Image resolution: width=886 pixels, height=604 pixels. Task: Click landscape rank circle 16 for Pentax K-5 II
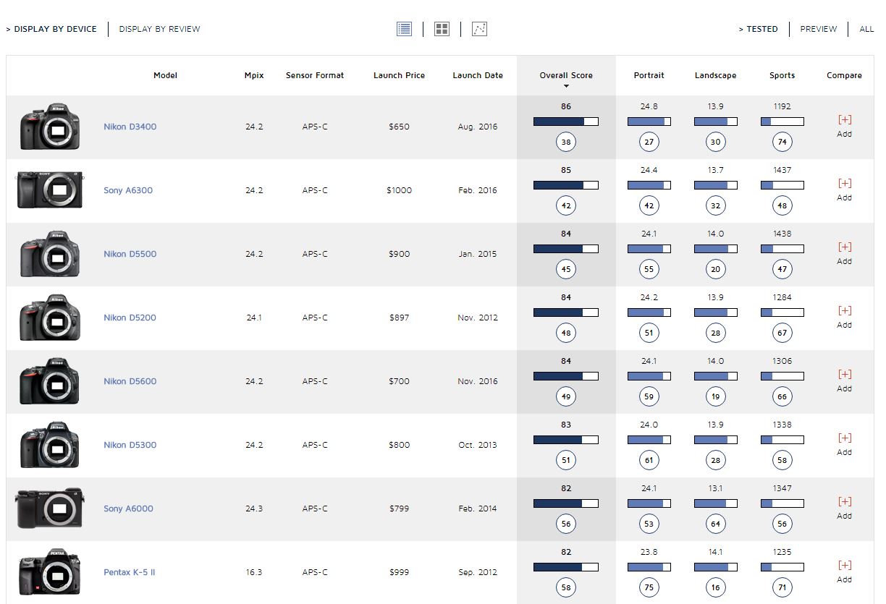tap(715, 587)
